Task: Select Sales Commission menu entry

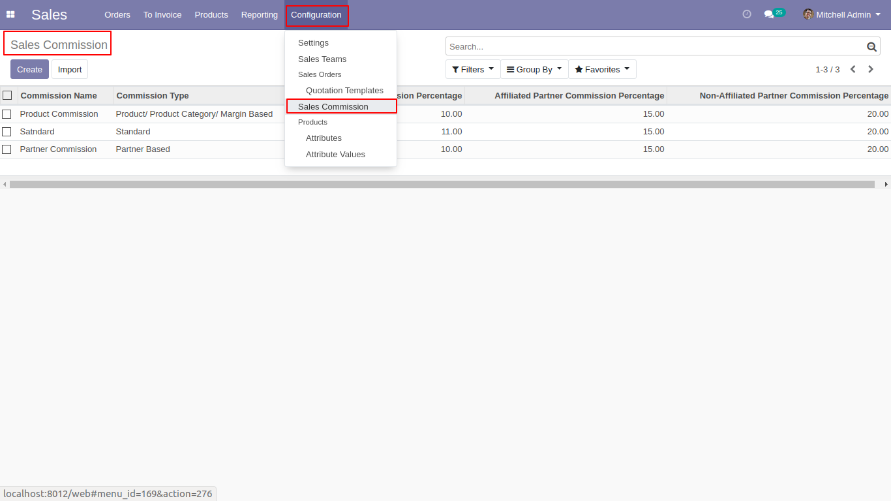Action: (341, 106)
